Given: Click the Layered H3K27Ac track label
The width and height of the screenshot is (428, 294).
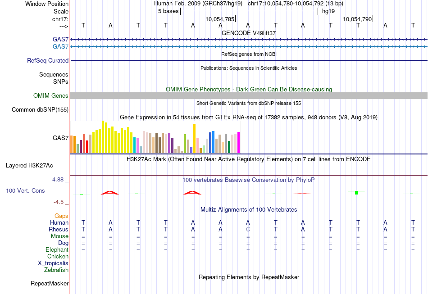Looking at the screenshot, I should [x=29, y=166].
